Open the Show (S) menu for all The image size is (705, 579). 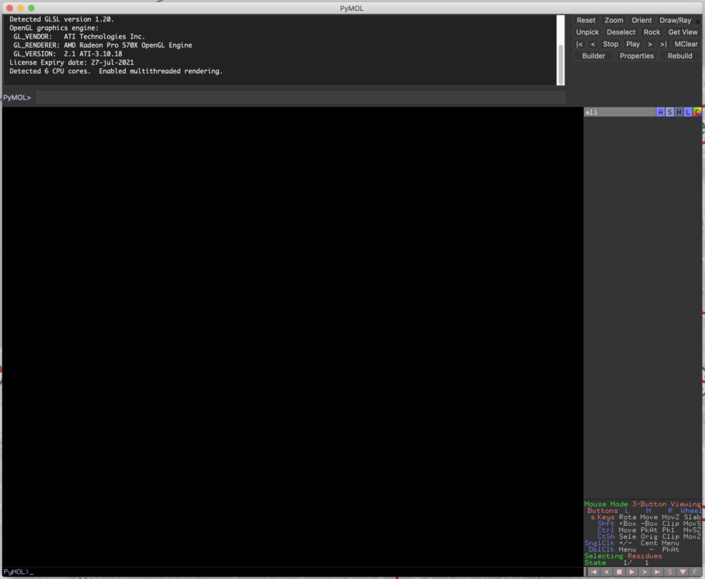pos(669,112)
